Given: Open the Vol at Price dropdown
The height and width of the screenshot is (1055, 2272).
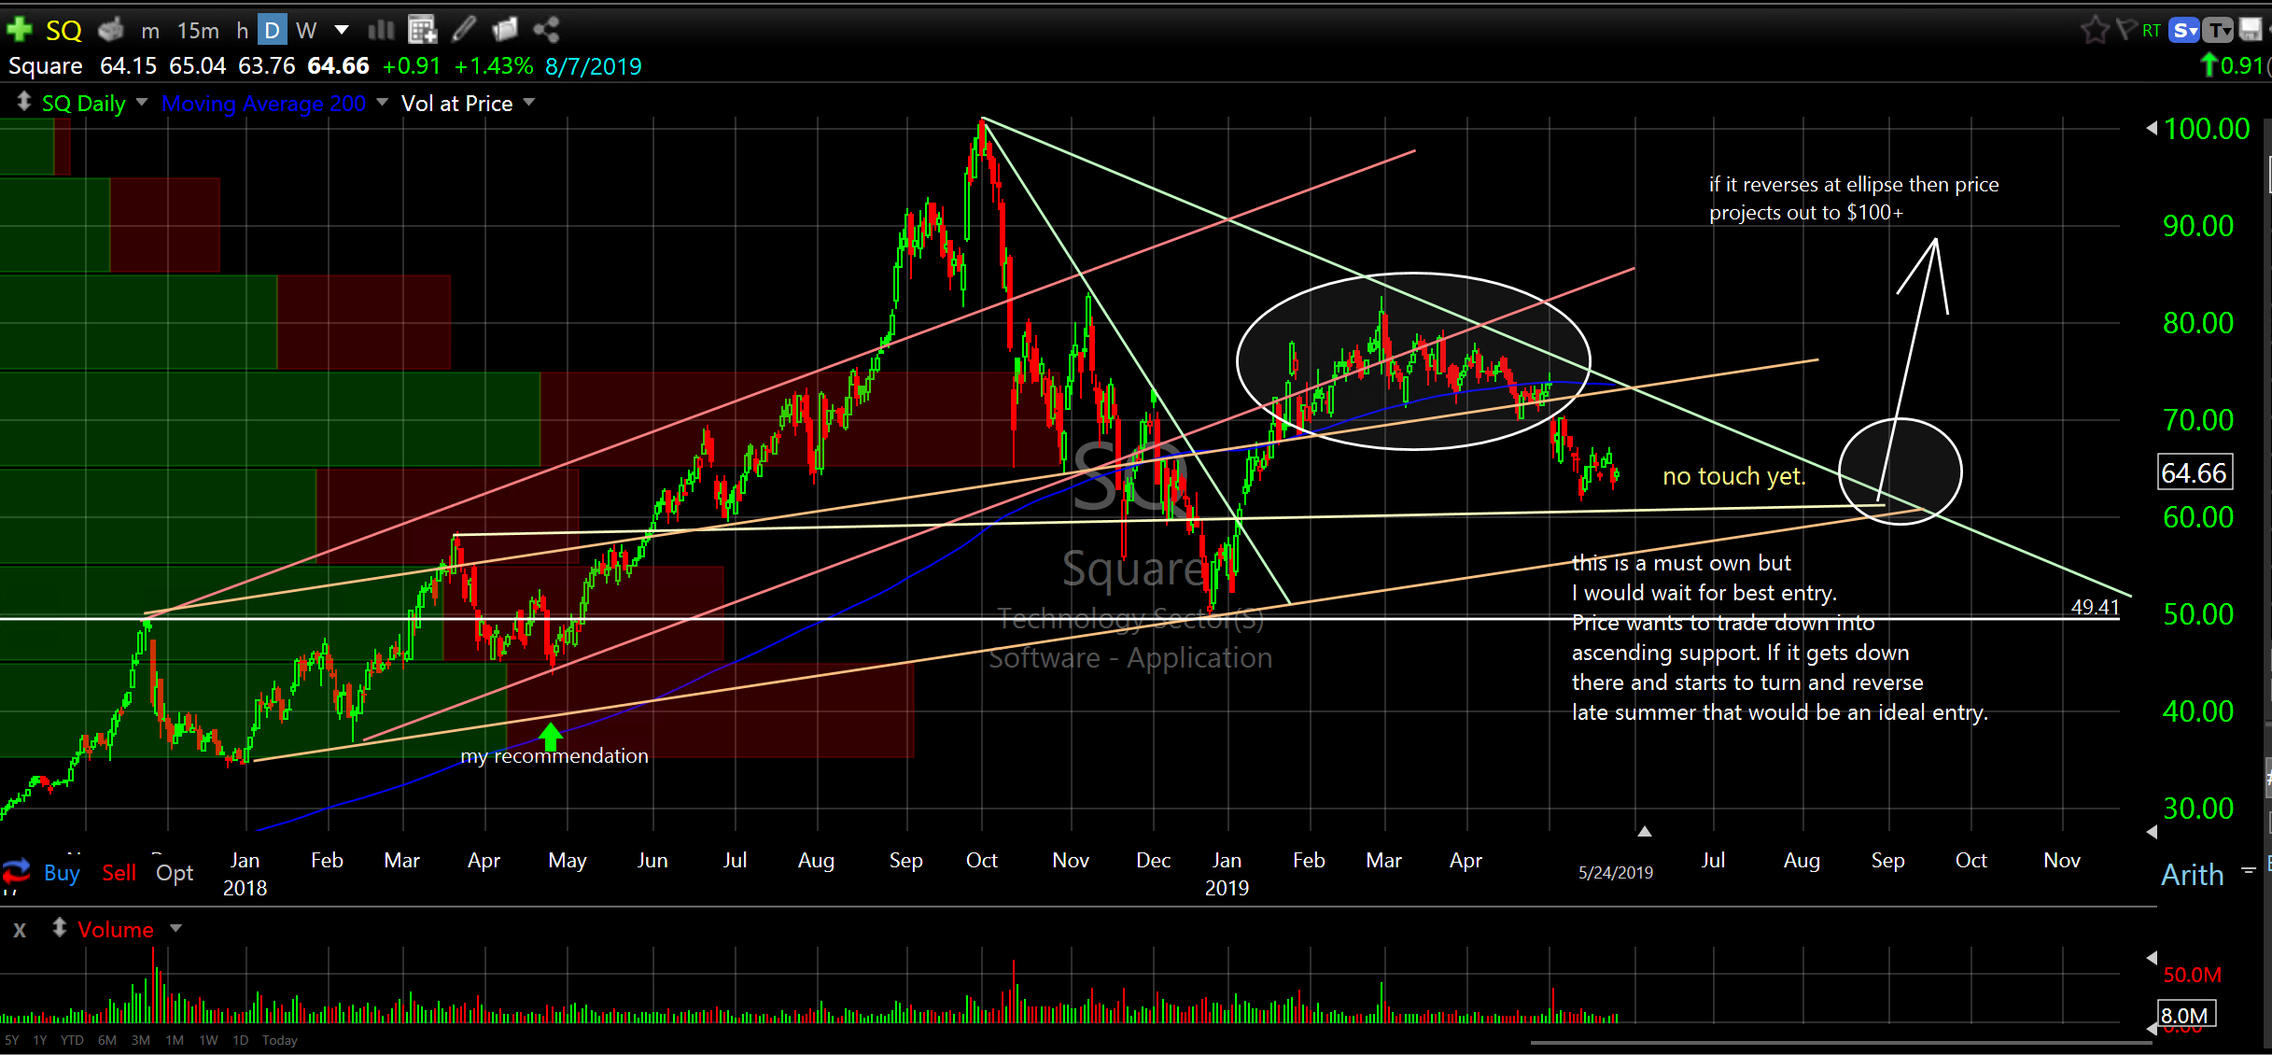Looking at the screenshot, I should (529, 102).
